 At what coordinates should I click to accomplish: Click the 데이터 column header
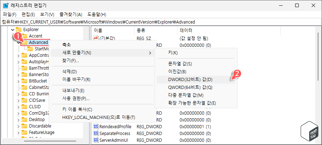[x=229, y=31]
